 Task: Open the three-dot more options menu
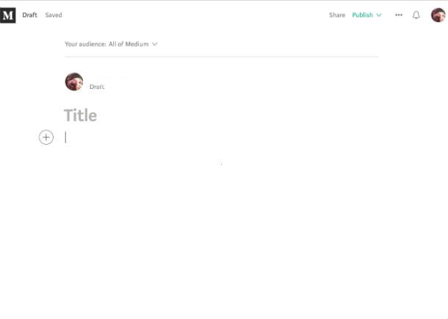click(399, 15)
